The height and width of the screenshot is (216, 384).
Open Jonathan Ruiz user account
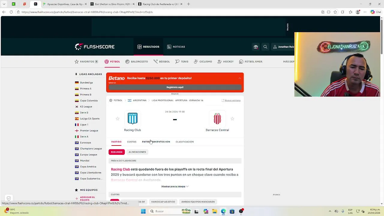(284, 47)
